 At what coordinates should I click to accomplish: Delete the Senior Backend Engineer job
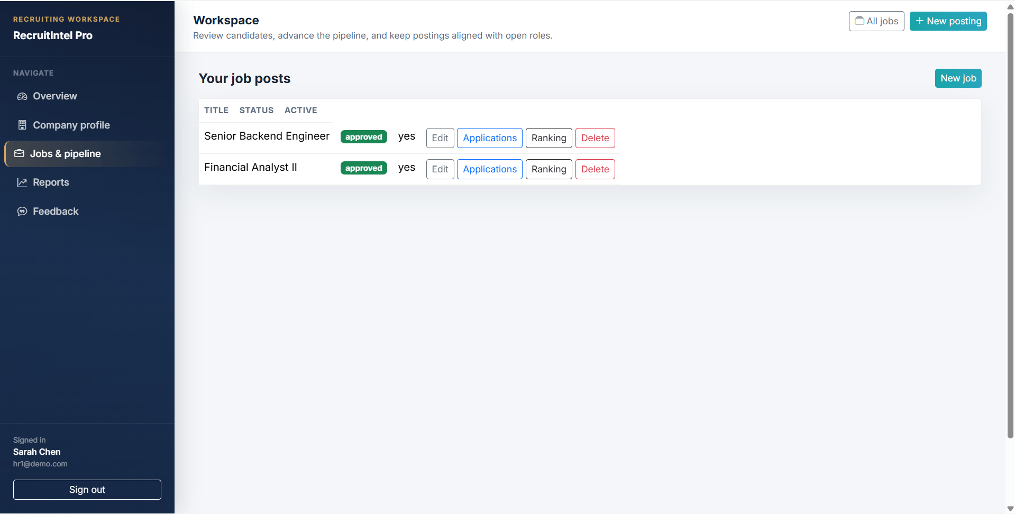point(595,138)
